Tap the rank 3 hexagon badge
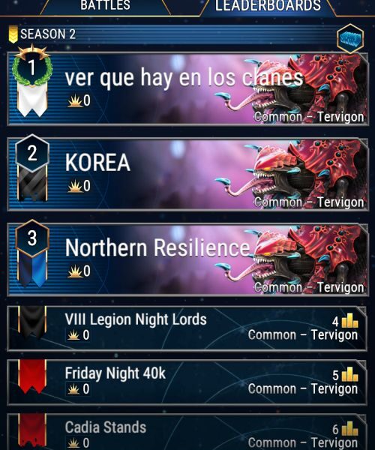This screenshot has width=375, height=450. (x=32, y=238)
